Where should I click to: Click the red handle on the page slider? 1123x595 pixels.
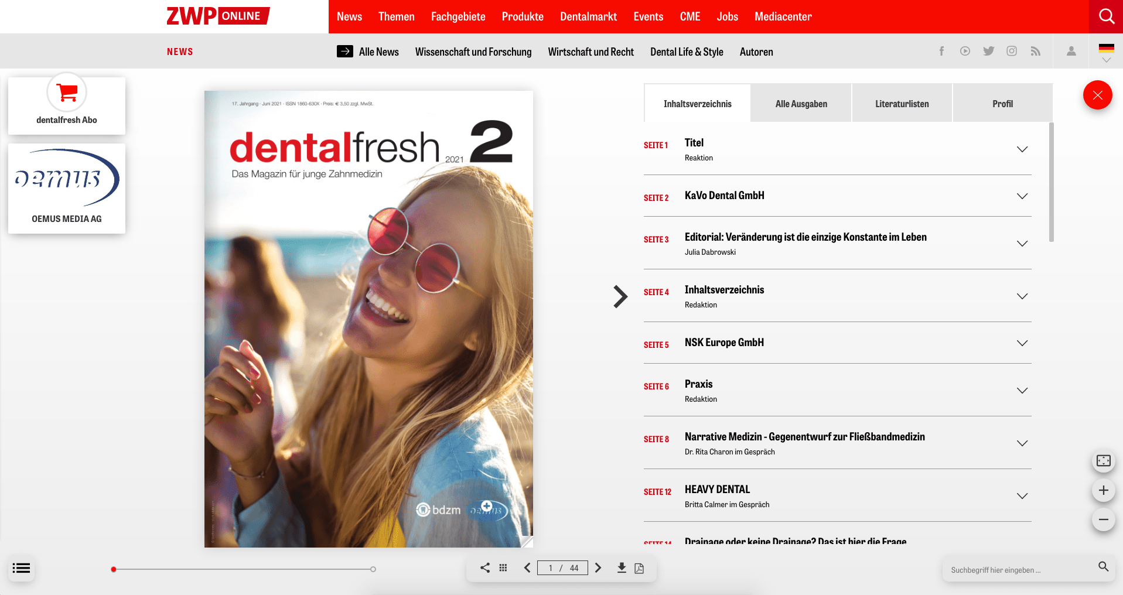(114, 569)
